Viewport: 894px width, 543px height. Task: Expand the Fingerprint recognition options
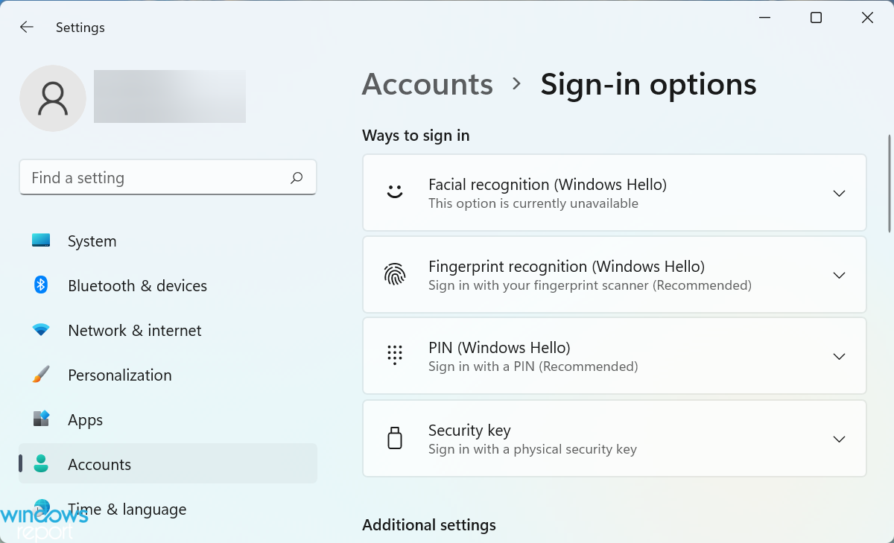(839, 274)
